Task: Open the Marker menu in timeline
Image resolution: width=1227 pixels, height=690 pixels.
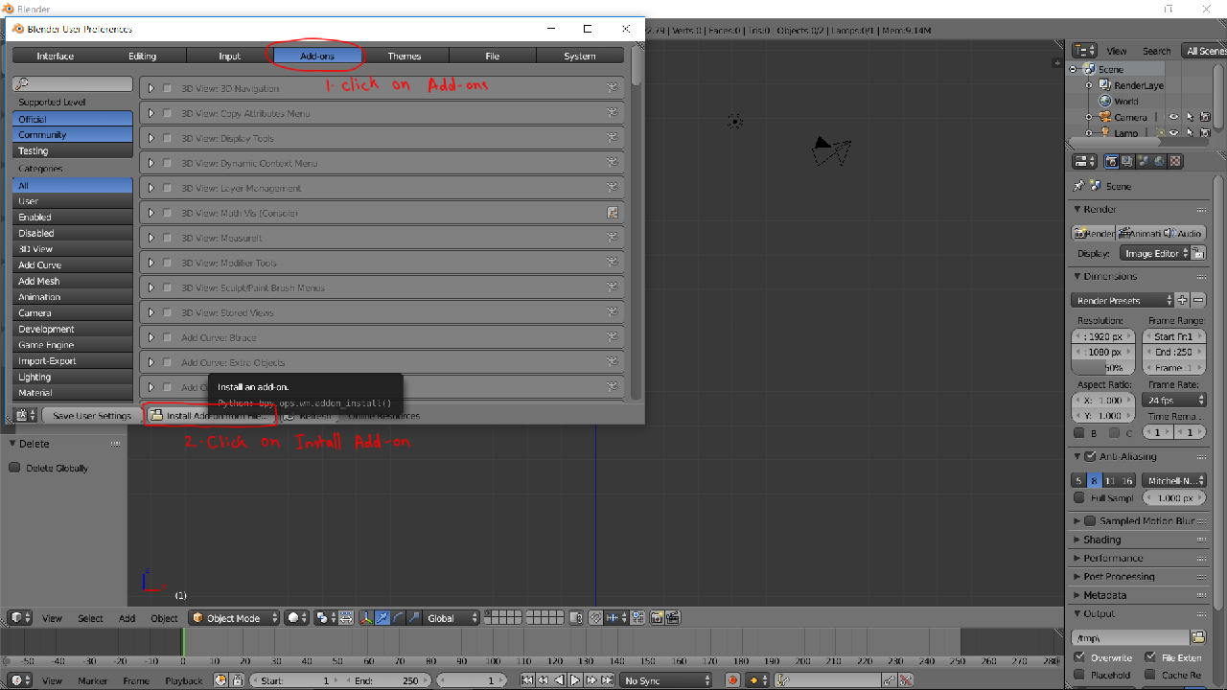Action: pos(92,680)
